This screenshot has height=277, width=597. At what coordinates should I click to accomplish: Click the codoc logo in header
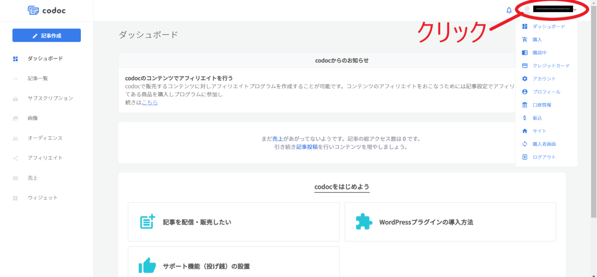click(x=47, y=10)
